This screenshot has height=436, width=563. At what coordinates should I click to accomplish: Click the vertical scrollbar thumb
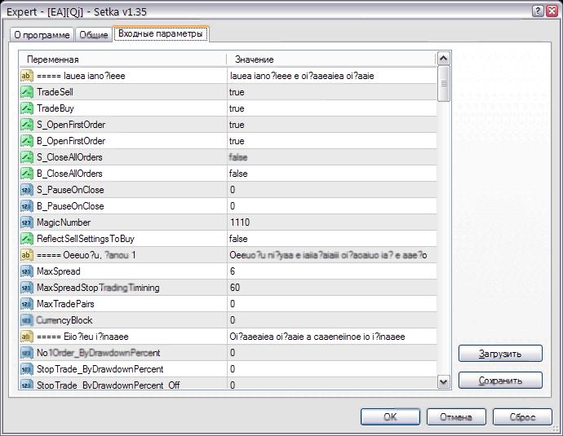point(444,84)
